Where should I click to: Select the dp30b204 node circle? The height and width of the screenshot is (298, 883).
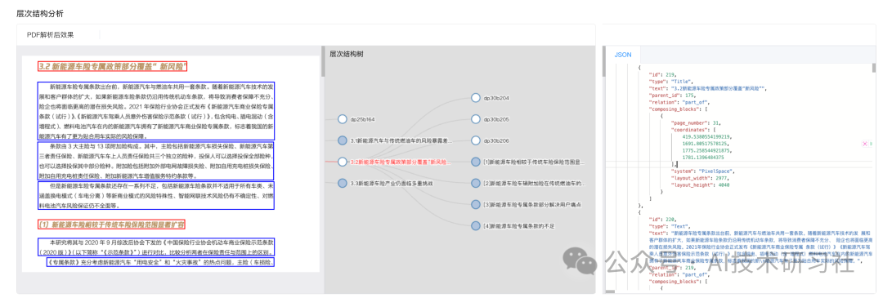point(475,98)
